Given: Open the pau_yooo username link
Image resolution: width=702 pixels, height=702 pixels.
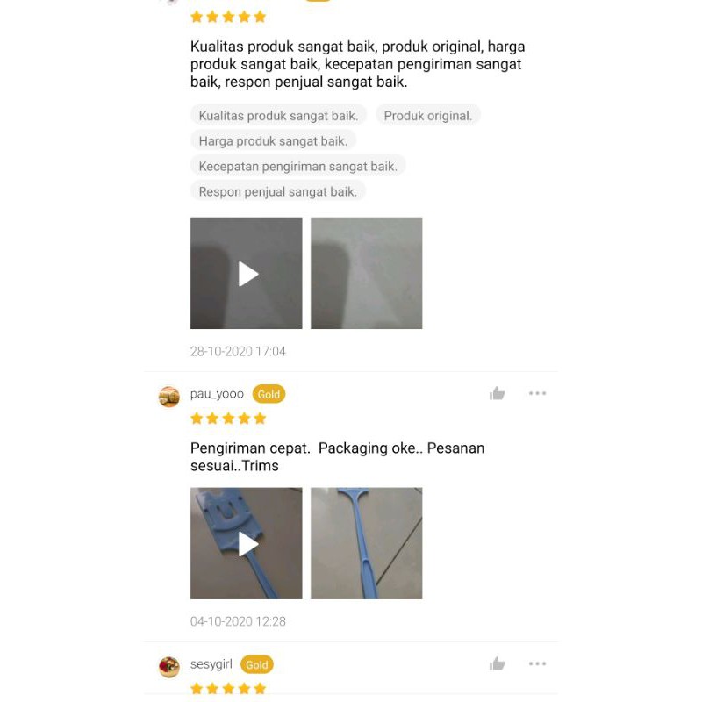Looking at the screenshot, I should (x=217, y=394).
